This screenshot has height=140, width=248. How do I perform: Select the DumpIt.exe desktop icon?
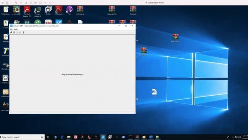click(5, 66)
